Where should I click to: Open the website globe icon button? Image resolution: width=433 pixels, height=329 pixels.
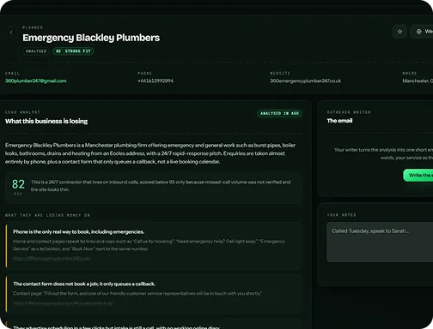pos(422,32)
